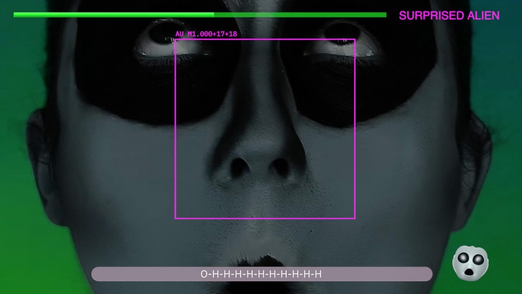Click the end of the bright green progress fill

213,15
